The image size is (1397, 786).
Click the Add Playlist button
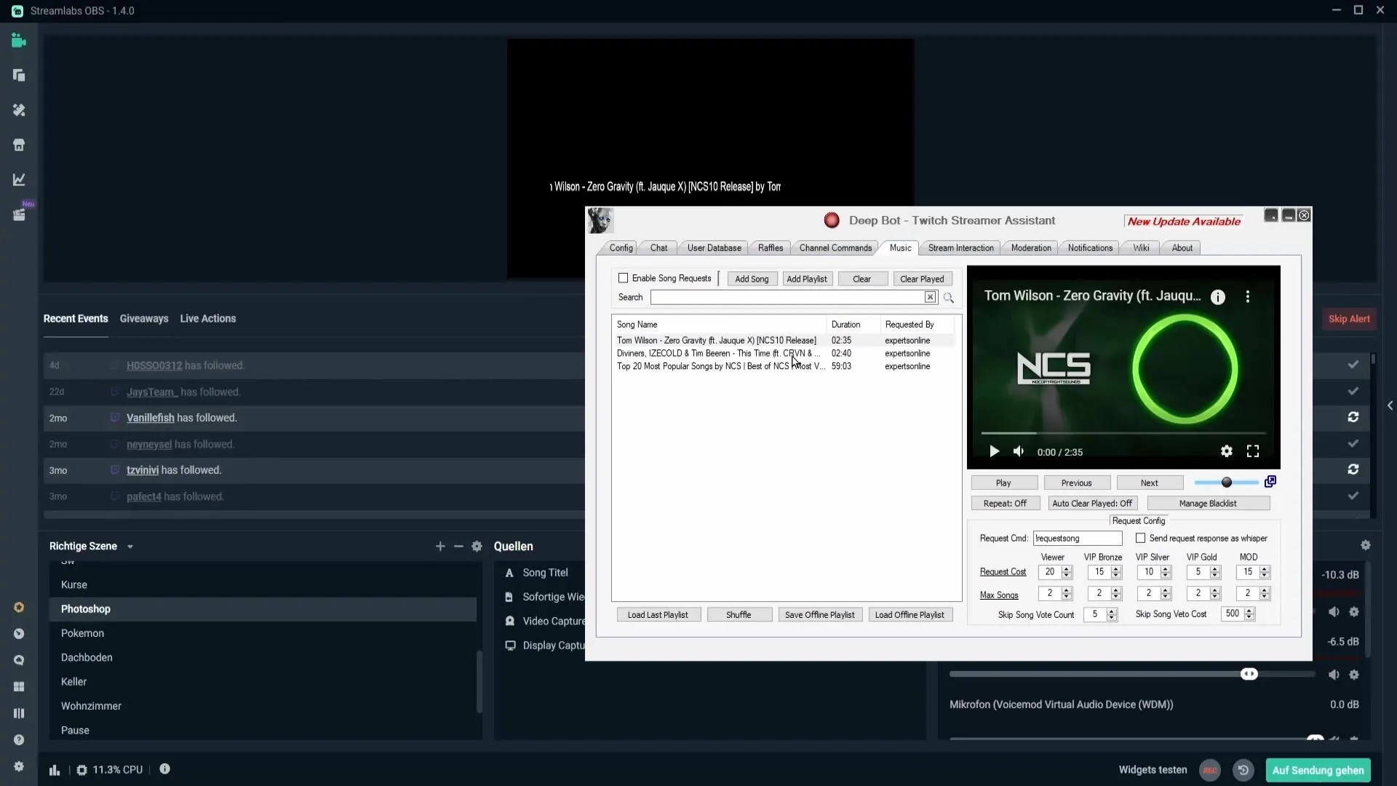(806, 279)
